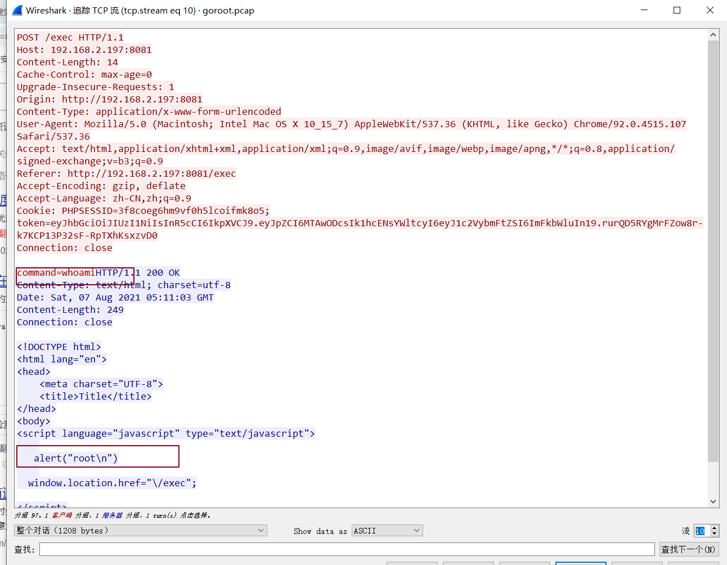
Task: Click the '<!DOCTYPE html>' line
Action: [59, 347]
